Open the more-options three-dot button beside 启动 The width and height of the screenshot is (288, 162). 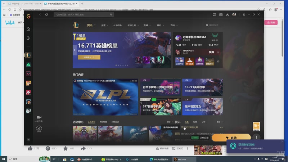click(256, 138)
